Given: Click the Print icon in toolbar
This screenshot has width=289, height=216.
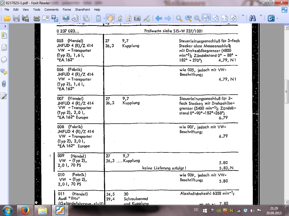Looking at the screenshot, I should tap(37, 19).
